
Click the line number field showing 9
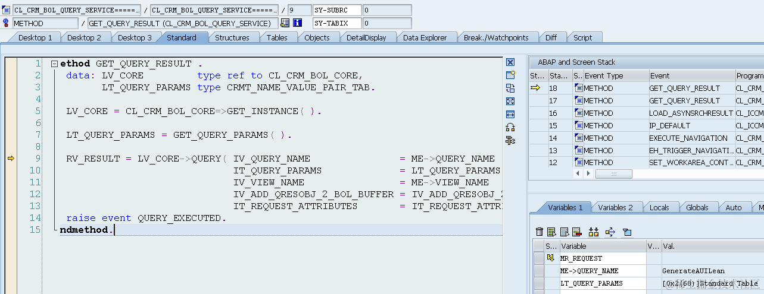pos(299,10)
